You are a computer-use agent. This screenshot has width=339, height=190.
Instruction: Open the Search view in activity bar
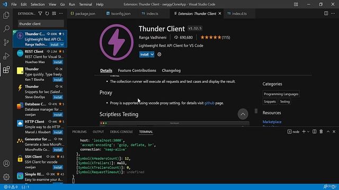pos(6,28)
